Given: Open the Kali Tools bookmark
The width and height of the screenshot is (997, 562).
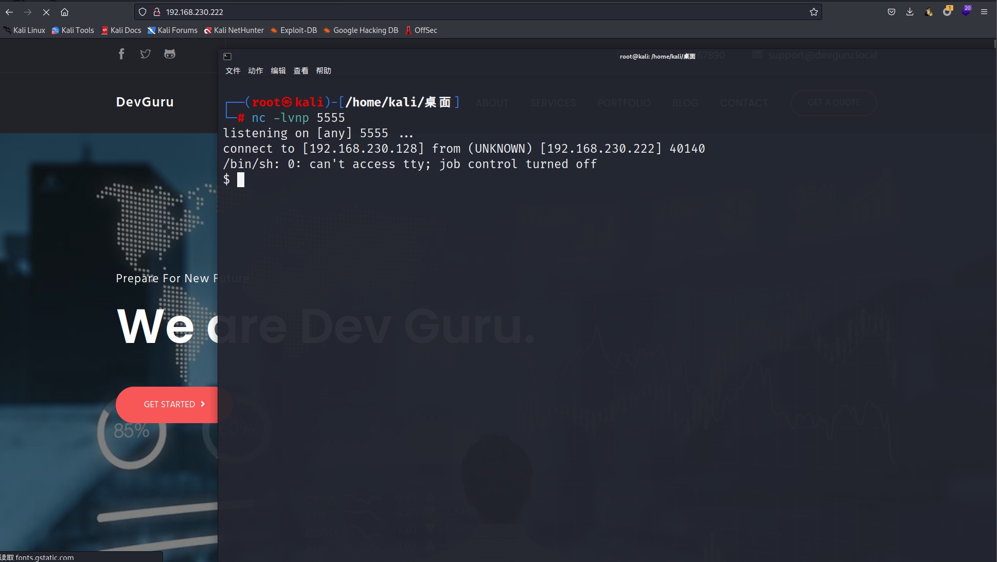Looking at the screenshot, I should pyautogui.click(x=73, y=30).
